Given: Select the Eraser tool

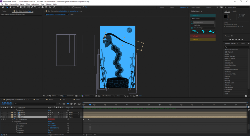Looking at the screenshot, I should click(x=46, y=7).
